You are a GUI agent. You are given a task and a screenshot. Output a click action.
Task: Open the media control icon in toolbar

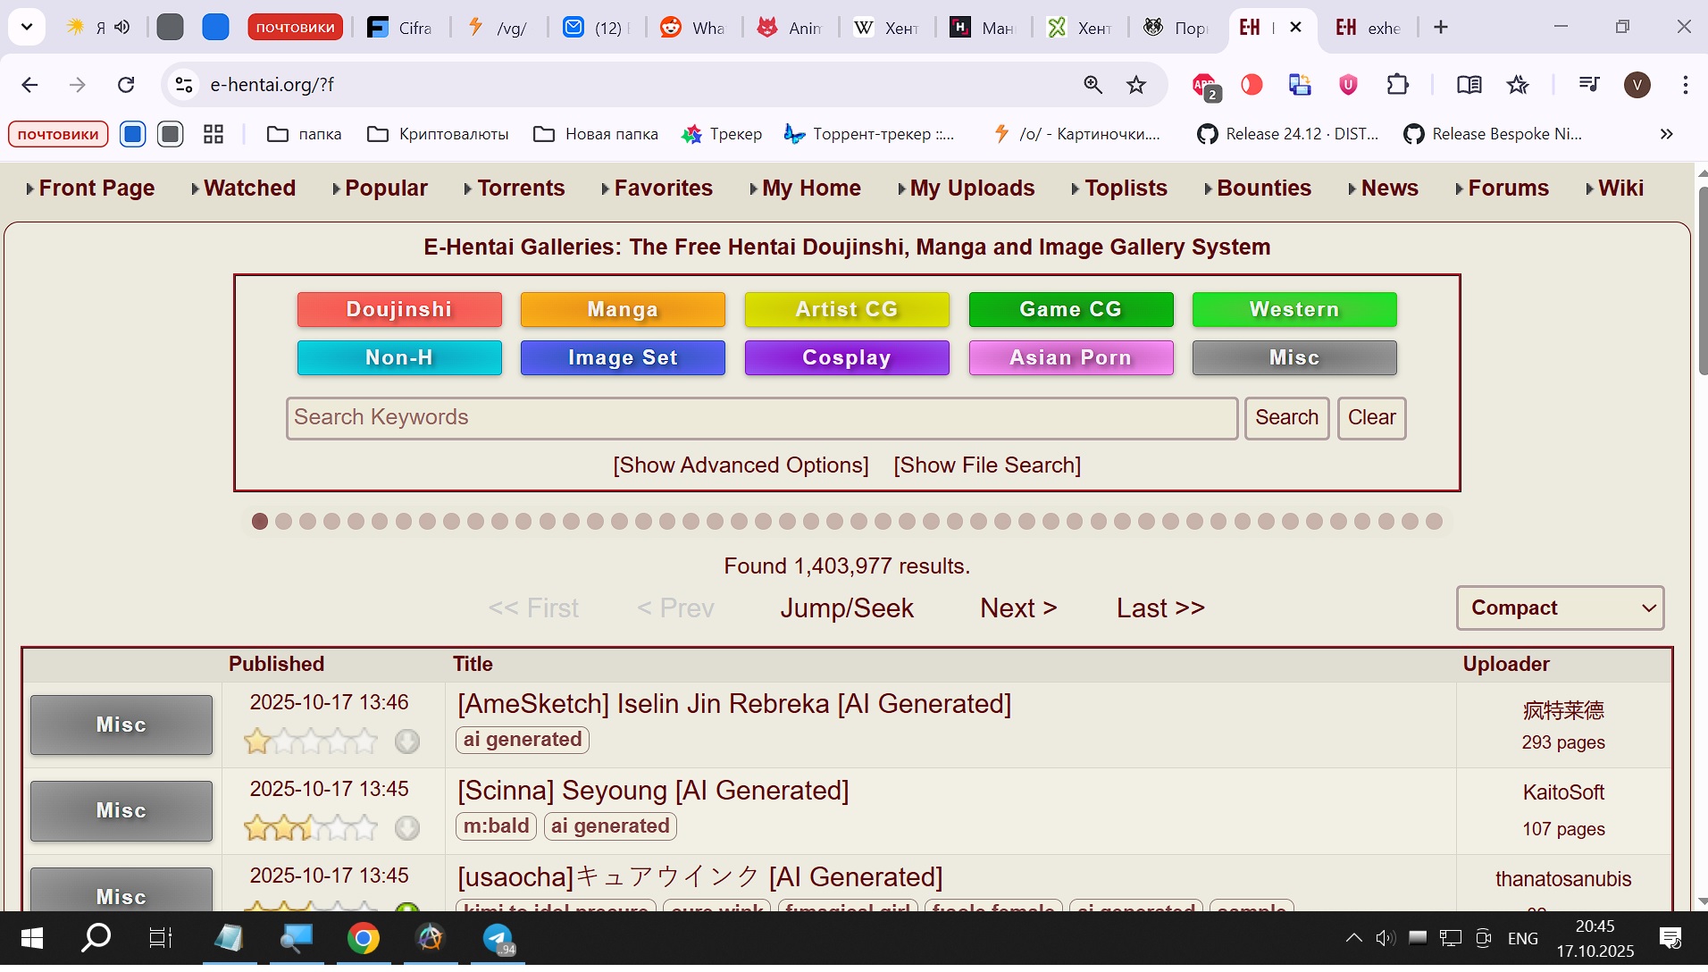tap(1588, 85)
